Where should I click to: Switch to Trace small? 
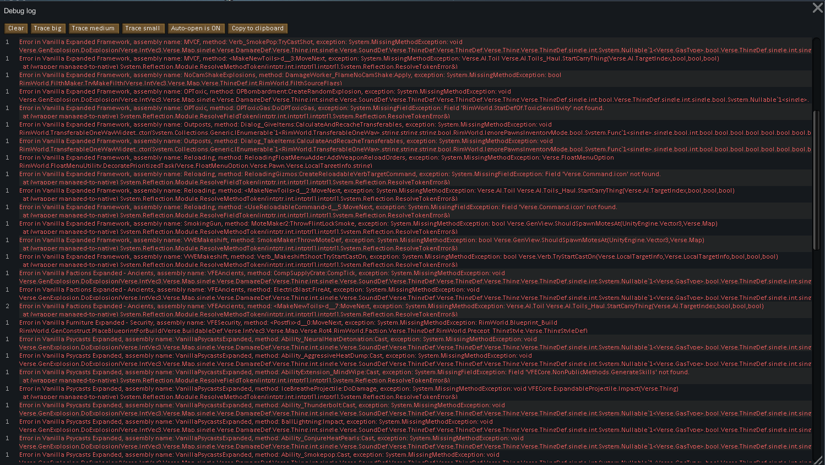(x=142, y=28)
